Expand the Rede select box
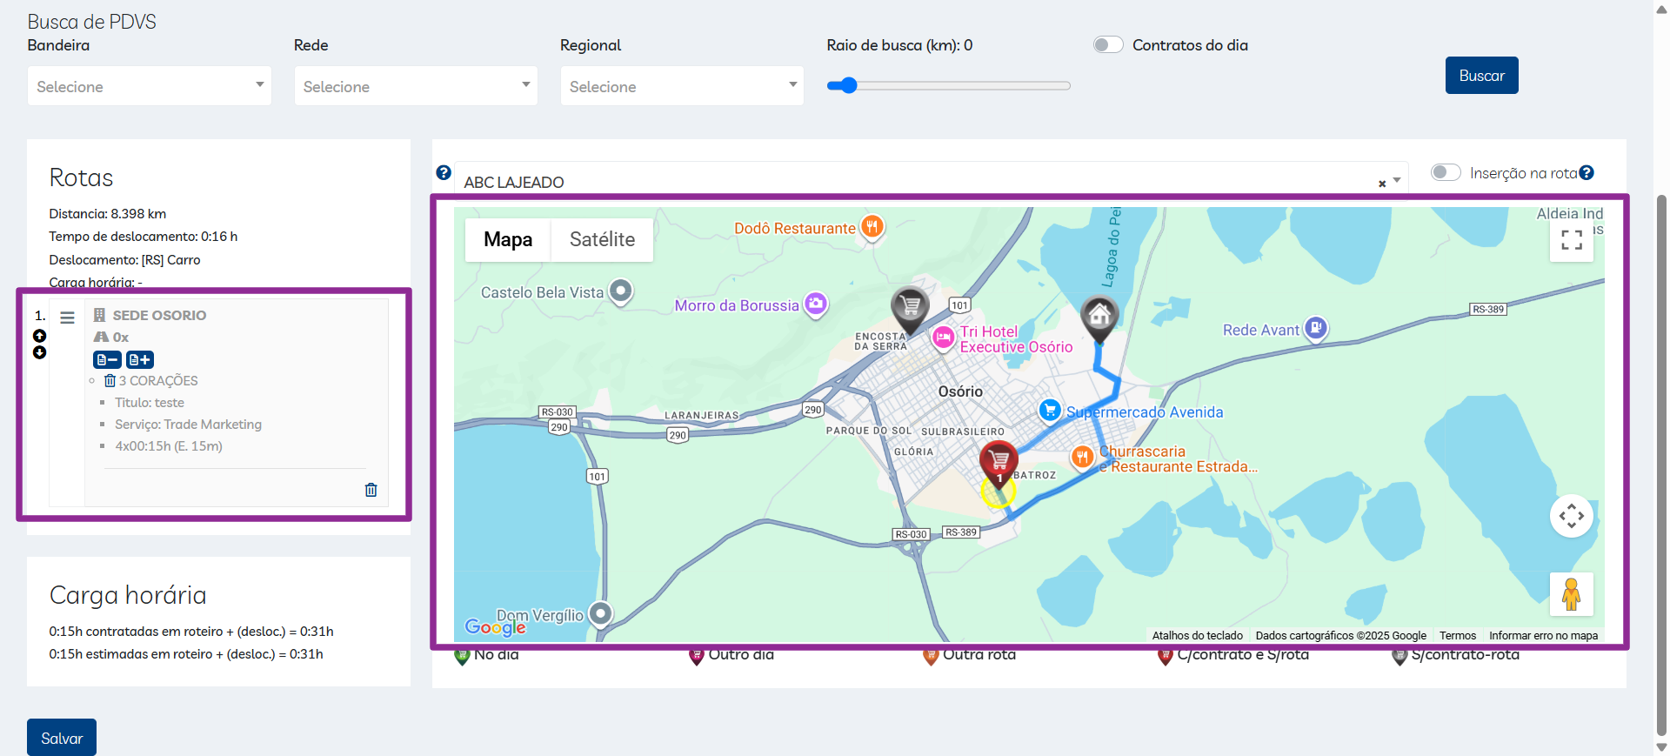This screenshot has width=1670, height=756. pos(416,86)
